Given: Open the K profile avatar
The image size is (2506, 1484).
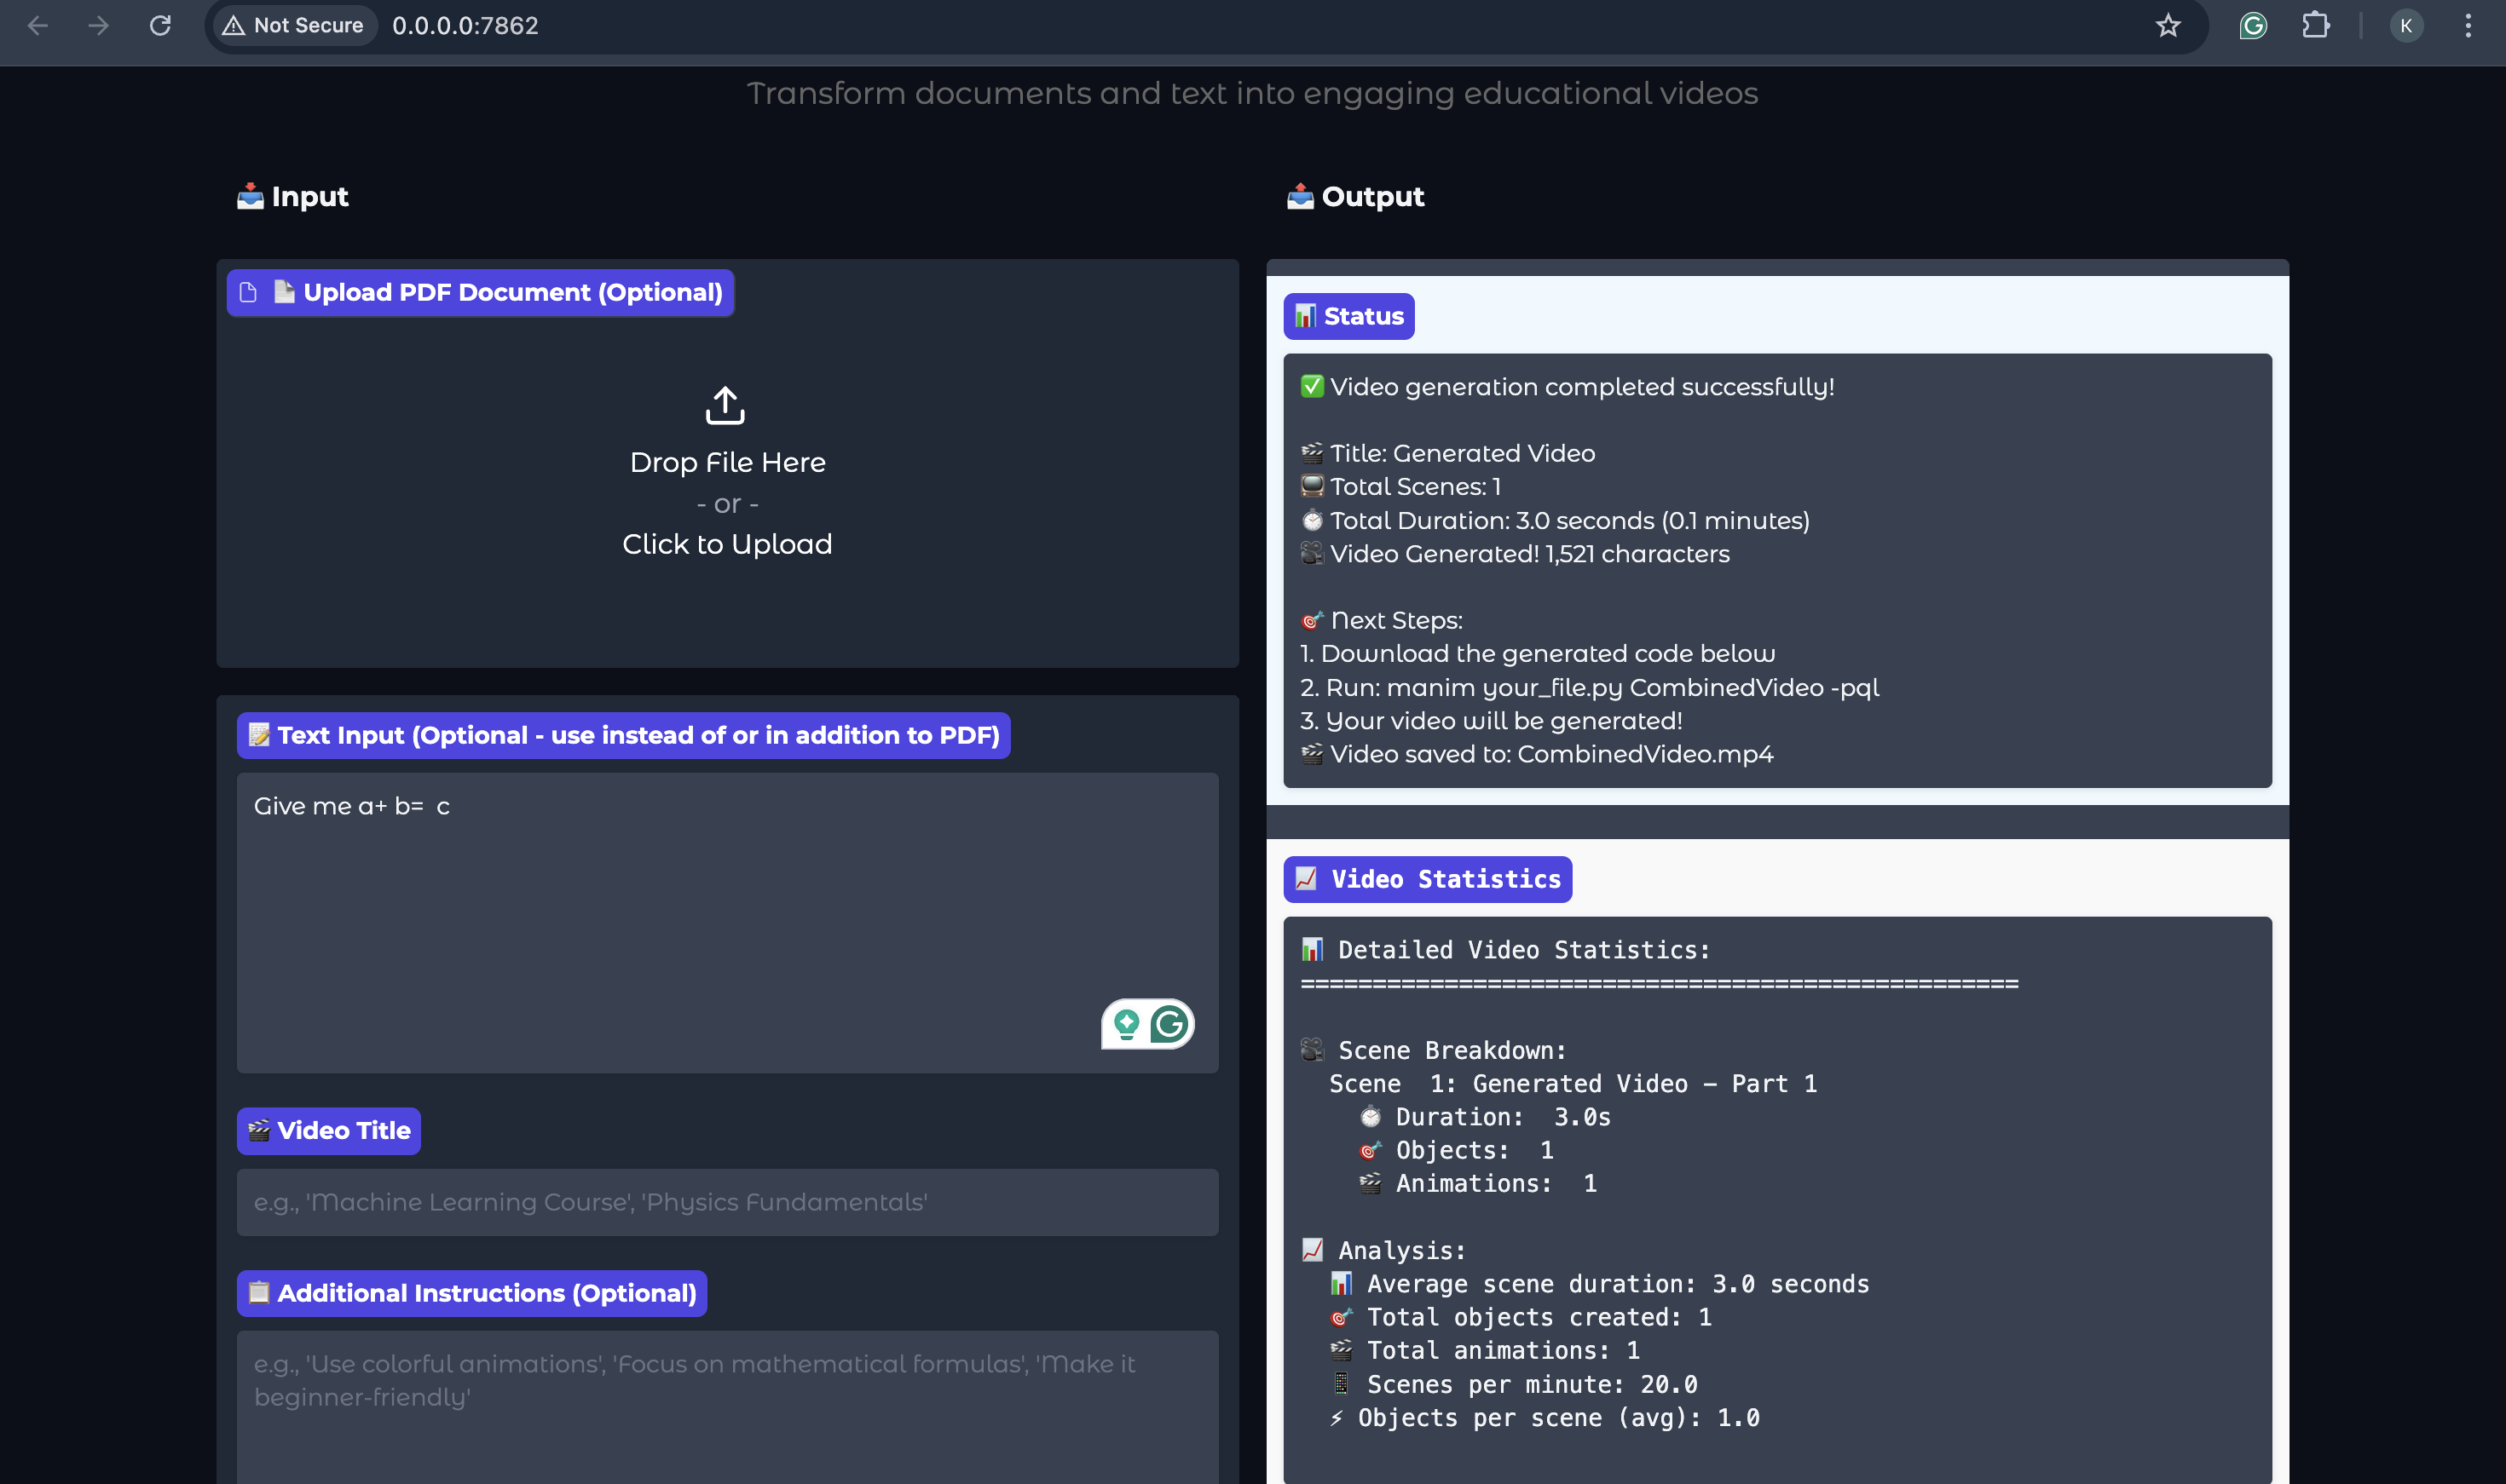Looking at the screenshot, I should tap(2406, 26).
